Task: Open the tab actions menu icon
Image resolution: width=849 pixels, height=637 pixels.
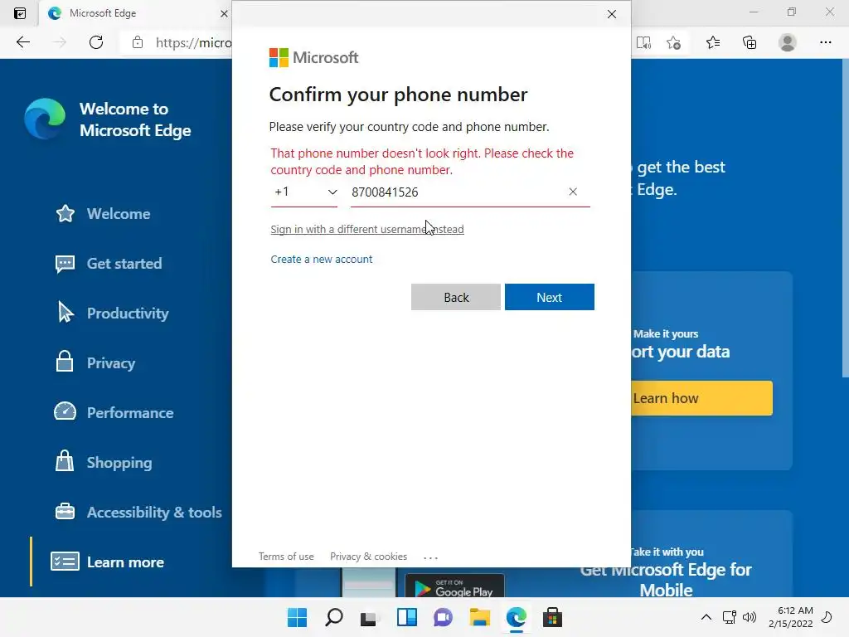Action: [x=20, y=13]
